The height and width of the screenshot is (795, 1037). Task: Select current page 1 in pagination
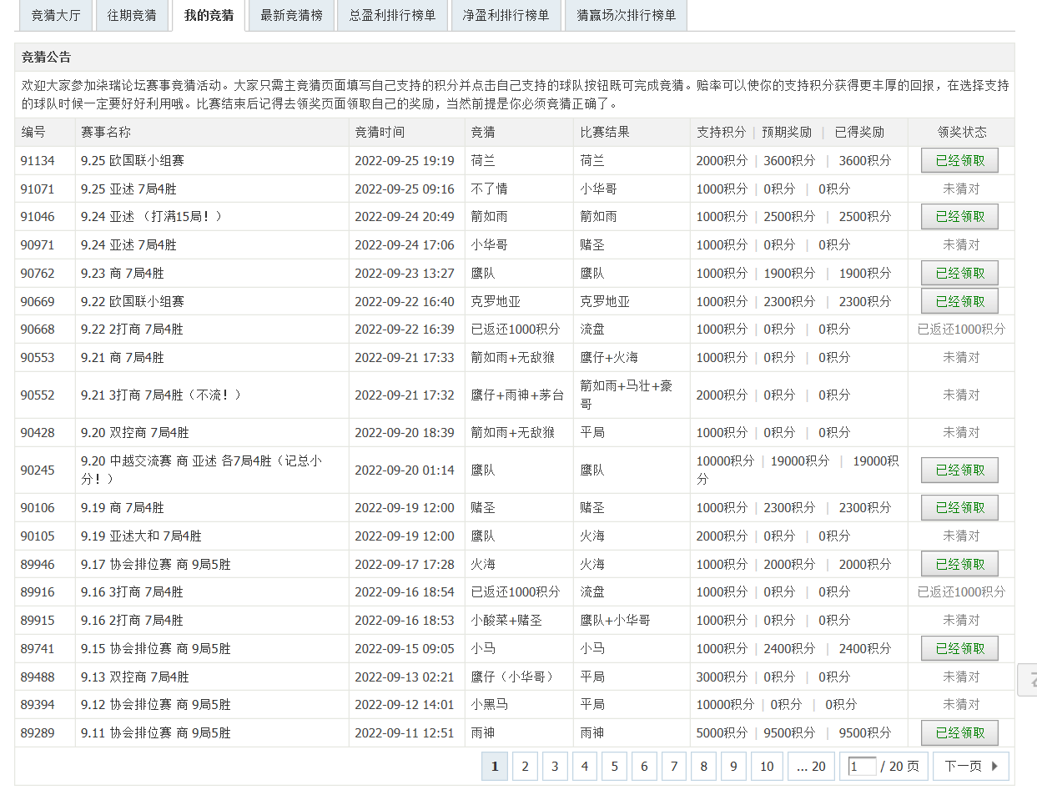coord(495,767)
